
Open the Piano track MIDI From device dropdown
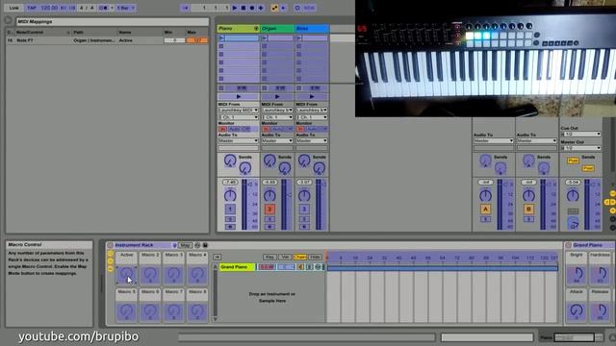click(x=238, y=111)
